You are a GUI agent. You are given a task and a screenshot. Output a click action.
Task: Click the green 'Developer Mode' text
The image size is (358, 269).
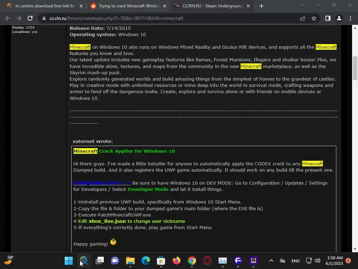click(x=148, y=189)
